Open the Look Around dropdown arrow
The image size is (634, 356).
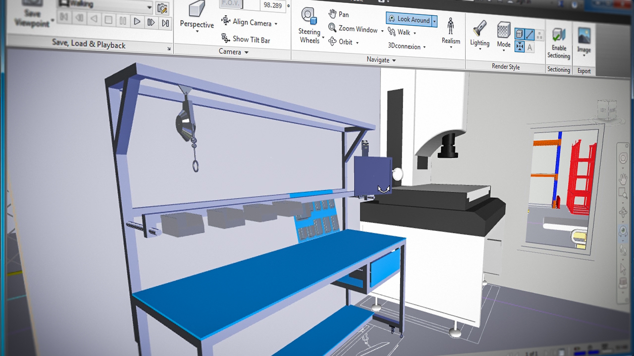[x=434, y=21]
